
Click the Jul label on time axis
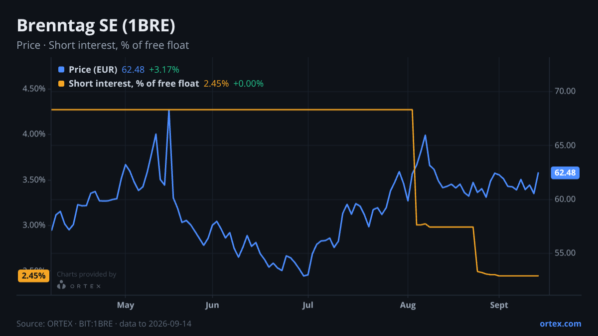click(308, 305)
